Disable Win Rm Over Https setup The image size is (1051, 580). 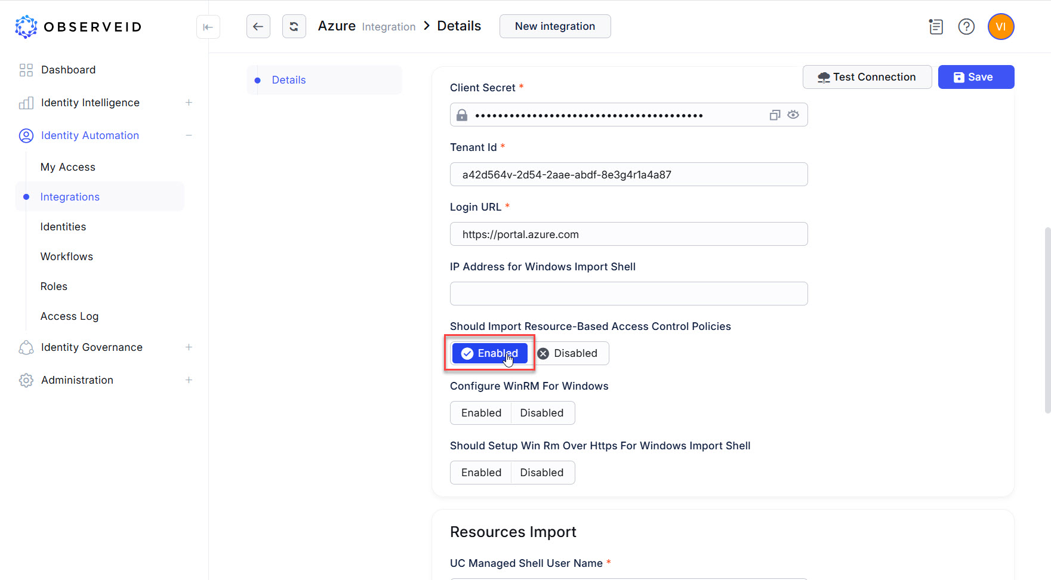[541, 473]
